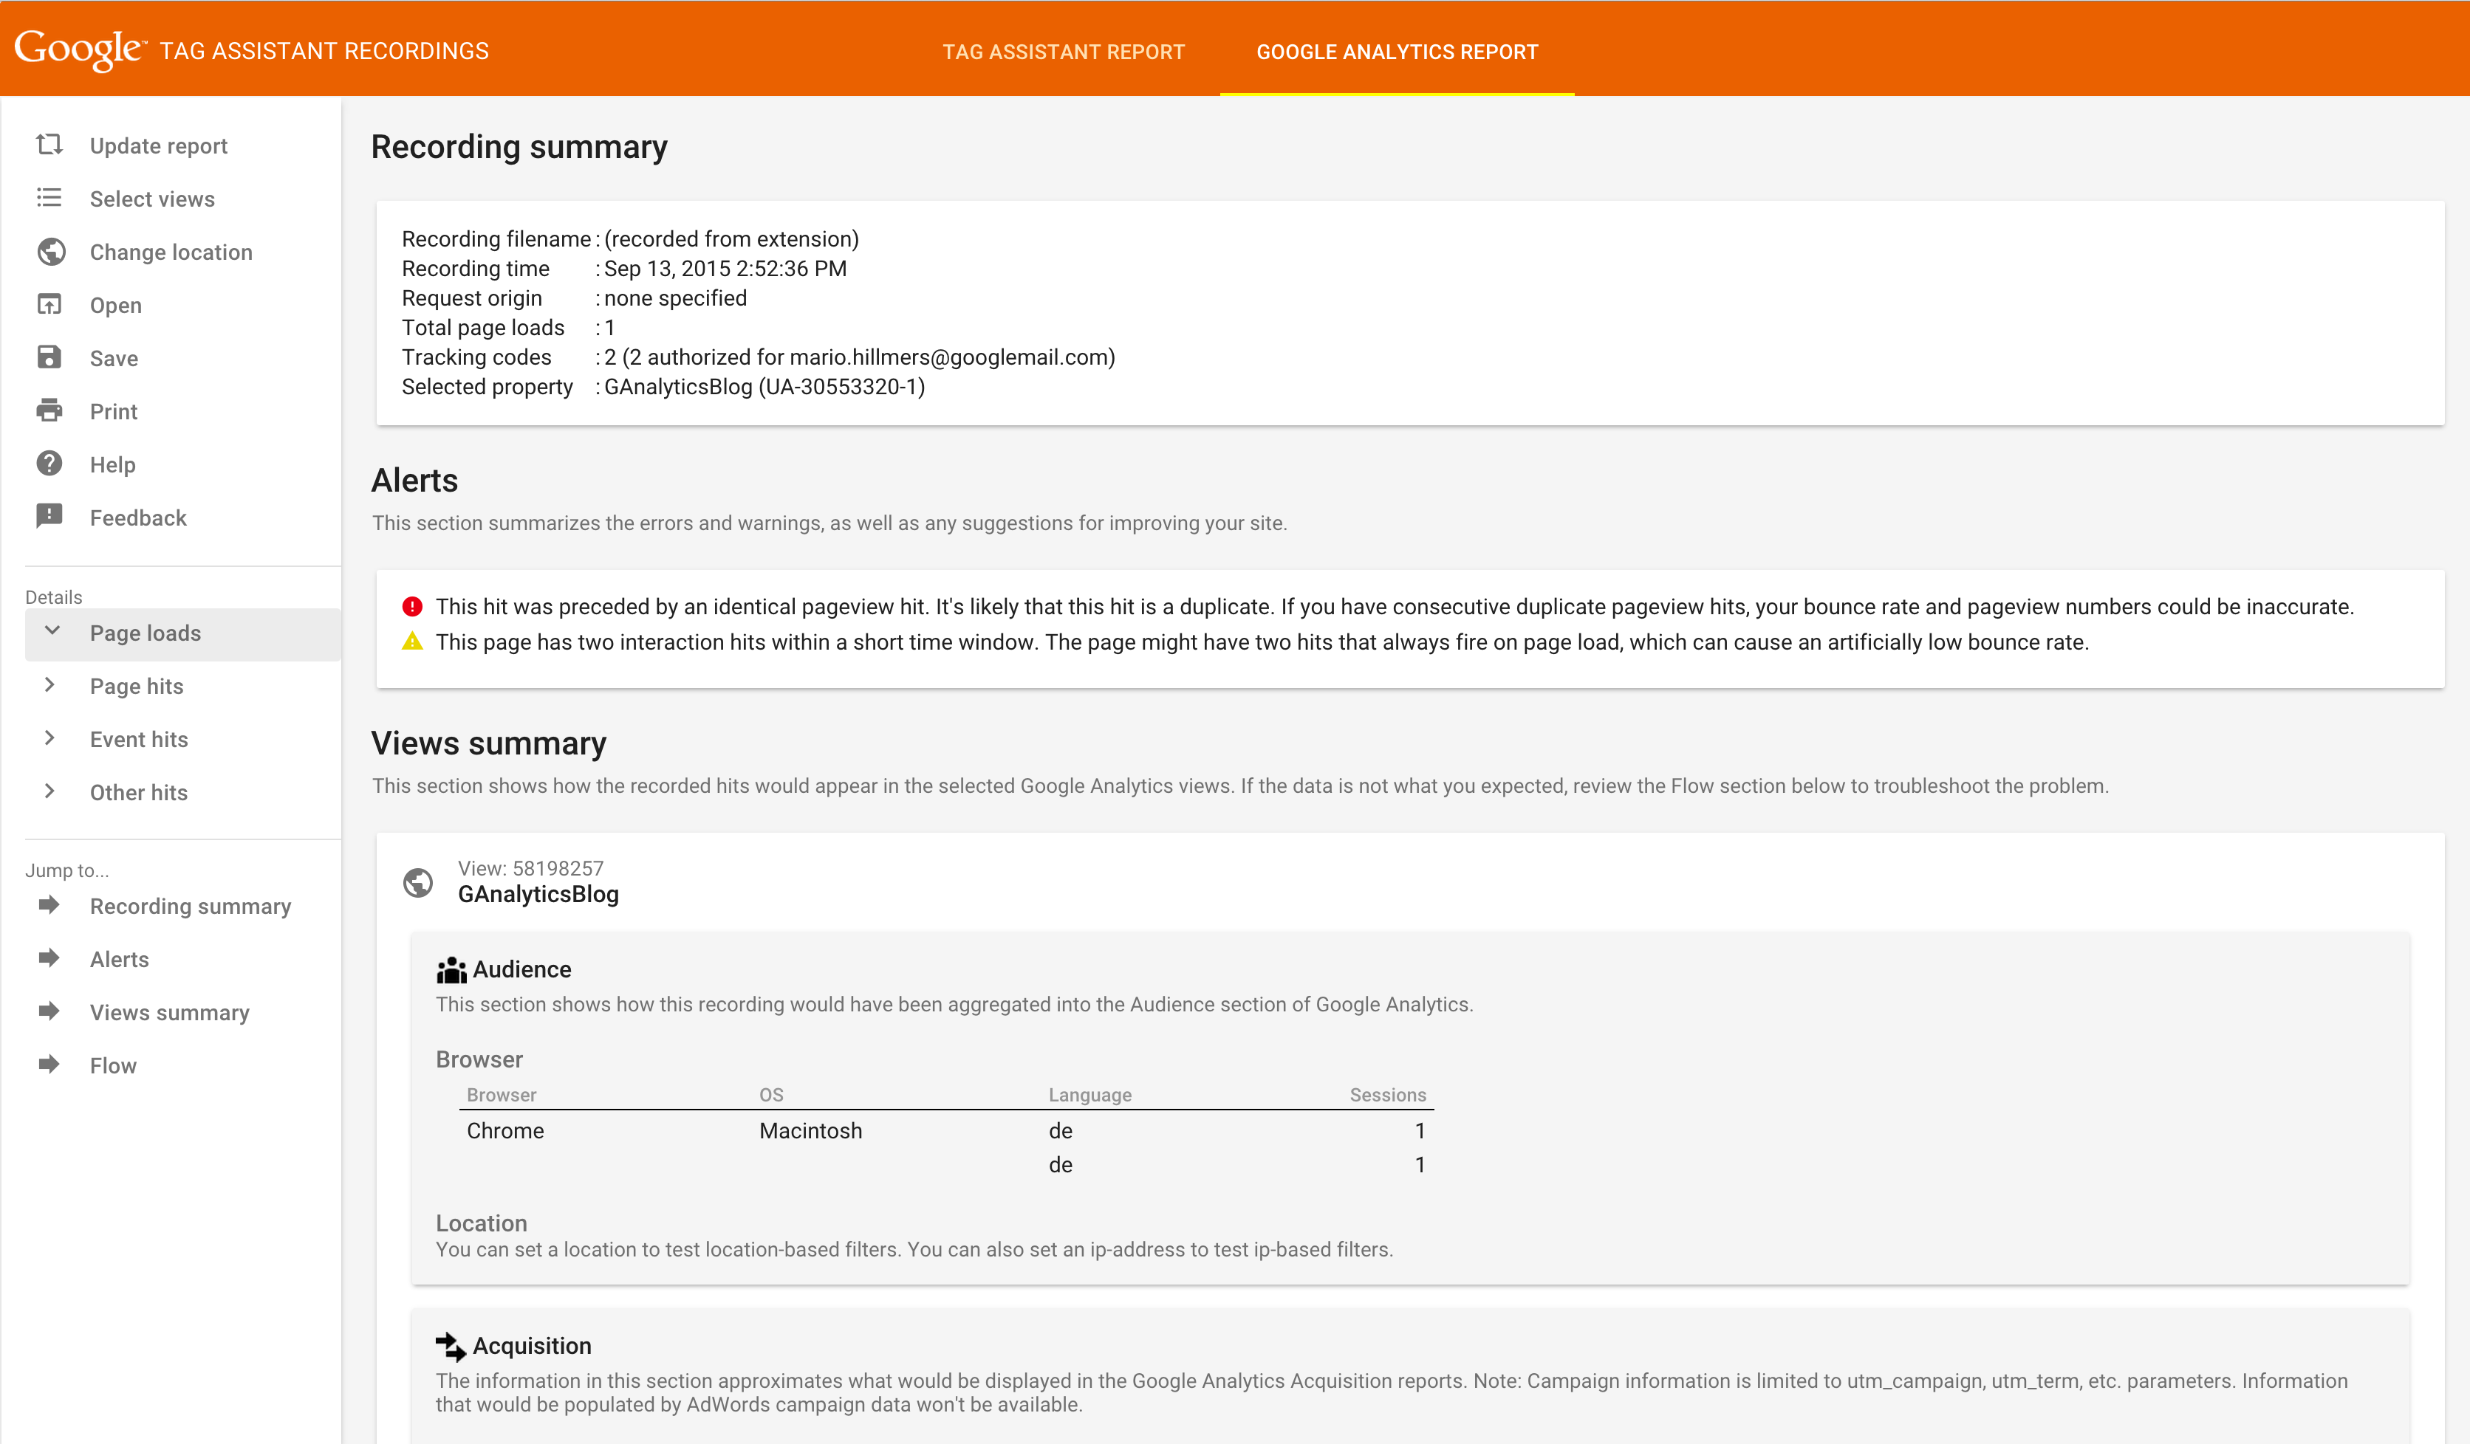Click the Select views list icon

click(49, 198)
